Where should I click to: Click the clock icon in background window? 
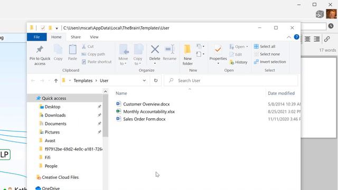click(331, 26)
